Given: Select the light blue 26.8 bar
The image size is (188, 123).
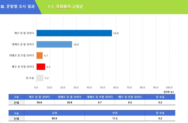Looking at the screenshot, I should 54,44.
